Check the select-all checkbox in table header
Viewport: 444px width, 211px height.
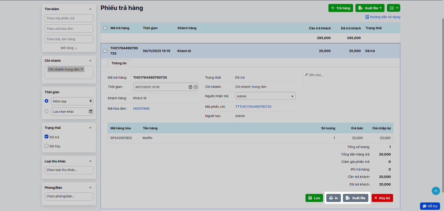105,28
